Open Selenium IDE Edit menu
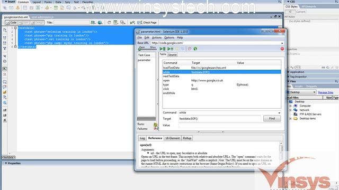The height and width of the screenshot is (190, 339). point(147,37)
